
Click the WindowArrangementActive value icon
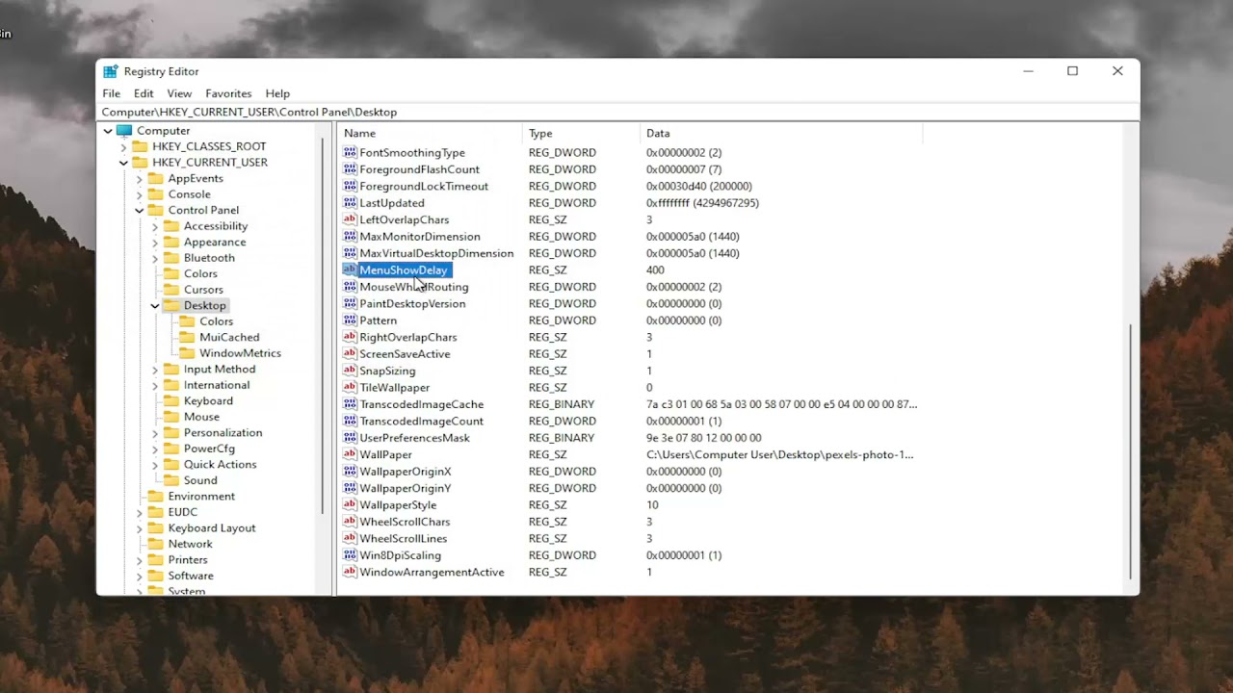pos(351,572)
